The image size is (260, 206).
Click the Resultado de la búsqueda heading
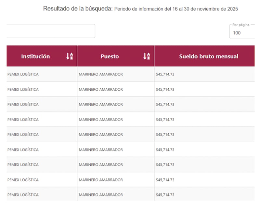point(78,9)
